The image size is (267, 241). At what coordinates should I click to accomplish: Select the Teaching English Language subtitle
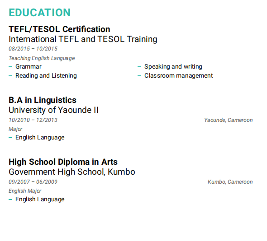(42, 58)
